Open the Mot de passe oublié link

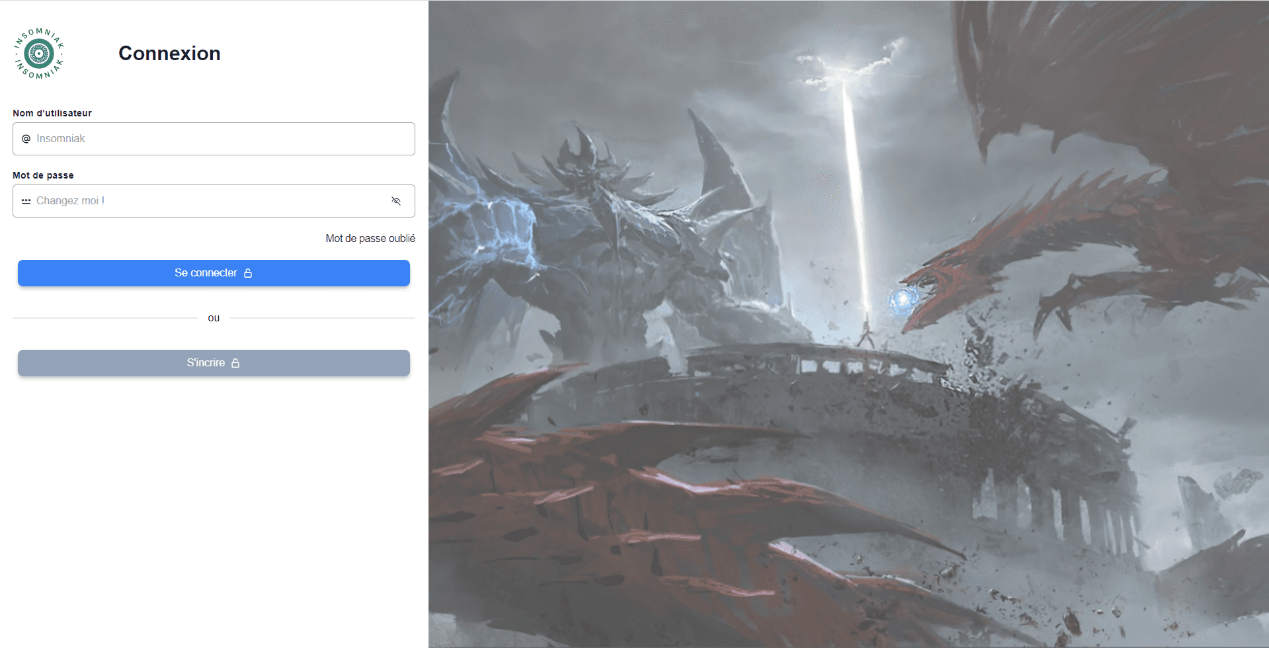370,239
